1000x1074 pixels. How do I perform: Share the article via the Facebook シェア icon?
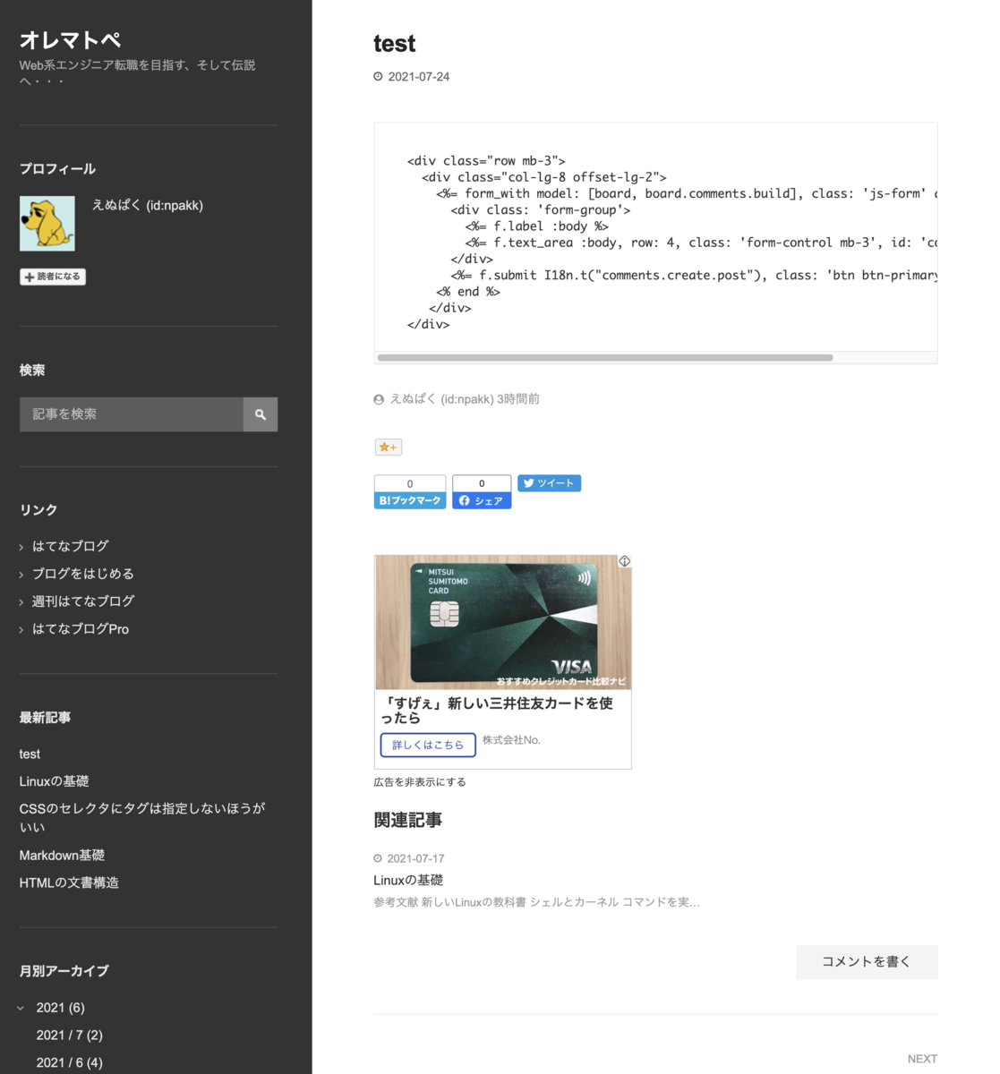pyautogui.click(x=465, y=501)
